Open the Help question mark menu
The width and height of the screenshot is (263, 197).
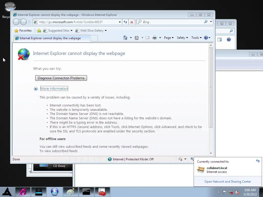coord(207,38)
